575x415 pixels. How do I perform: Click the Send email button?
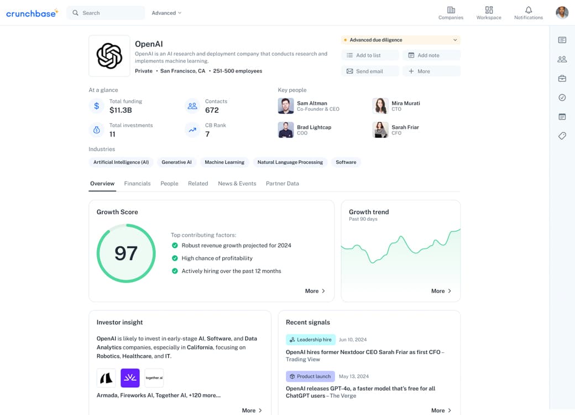[370, 71]
